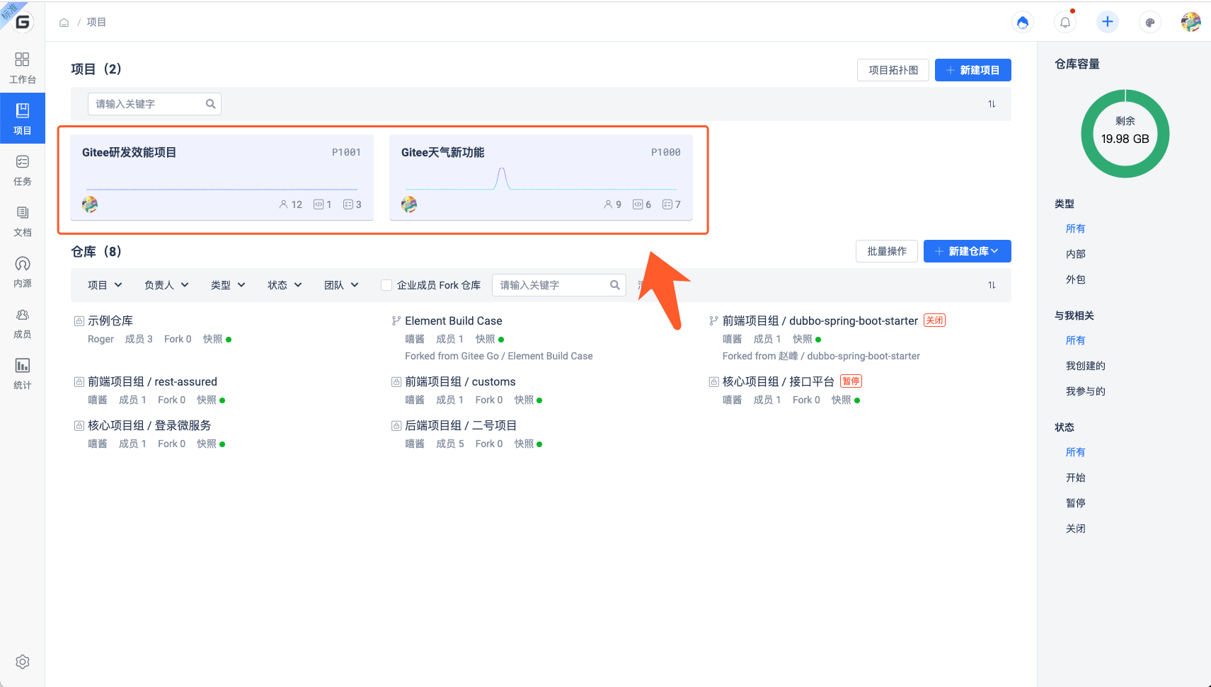Open 后端项目组 / 二号项目 repository
This screenshot has height=687, width=1211.
click(461, 426)
